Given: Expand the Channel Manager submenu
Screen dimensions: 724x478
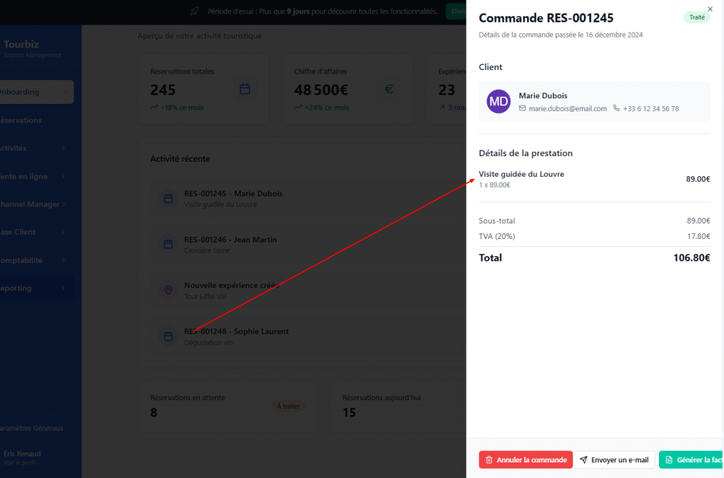Looking at the screenshot, I should coord(64,204).
